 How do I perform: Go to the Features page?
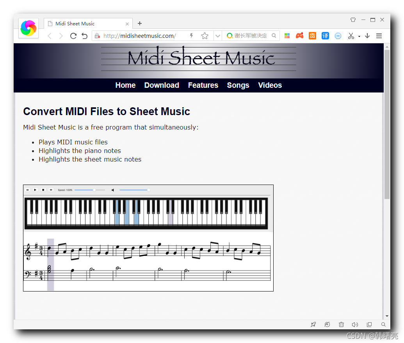pyautogui.click(x=203, y=85)
